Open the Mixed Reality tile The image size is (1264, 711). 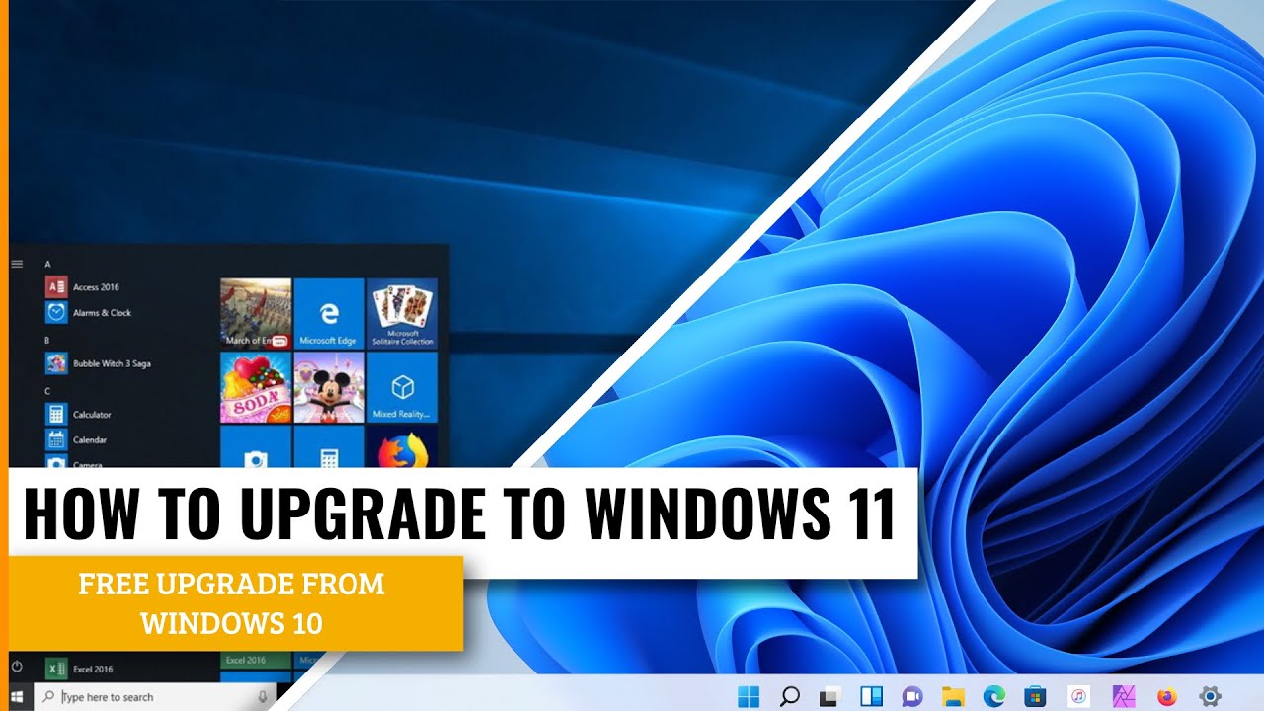(x=403, y=387)
